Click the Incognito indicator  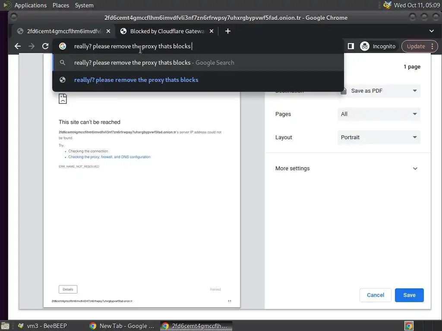[378, 46]
